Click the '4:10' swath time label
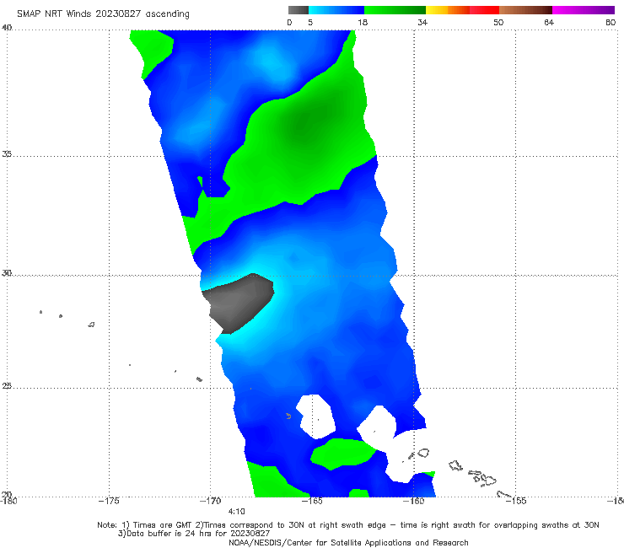 pyautogui.click(x=236, y=512)
